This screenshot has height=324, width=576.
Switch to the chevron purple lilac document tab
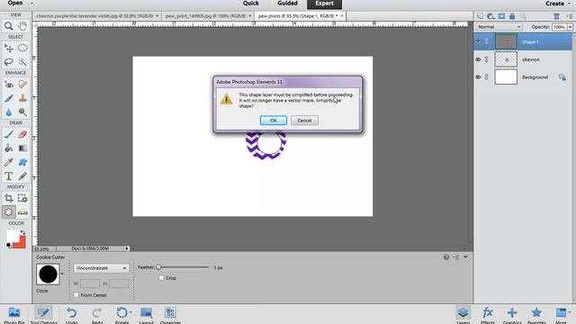94,16
